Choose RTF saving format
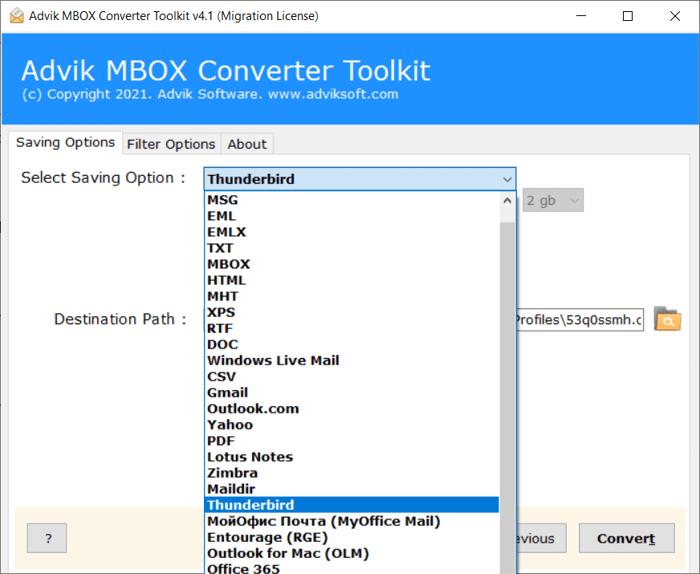 (352, 328)
